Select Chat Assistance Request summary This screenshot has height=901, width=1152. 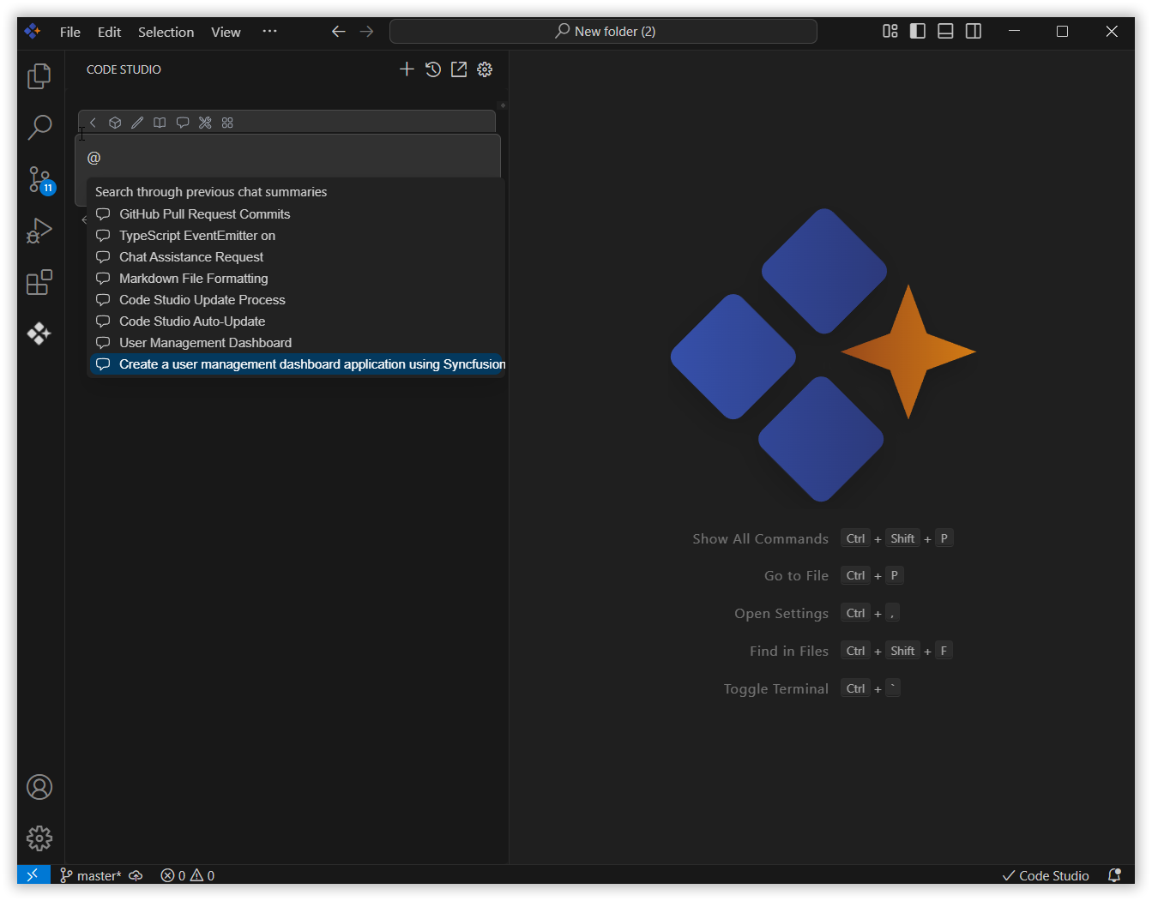click(x=296, y=257)
